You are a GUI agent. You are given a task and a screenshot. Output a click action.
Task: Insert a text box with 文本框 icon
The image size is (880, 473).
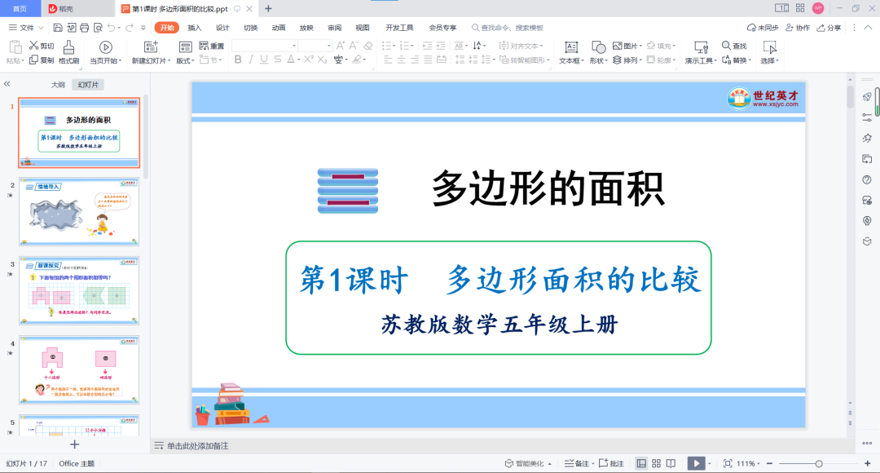point(571,46)
